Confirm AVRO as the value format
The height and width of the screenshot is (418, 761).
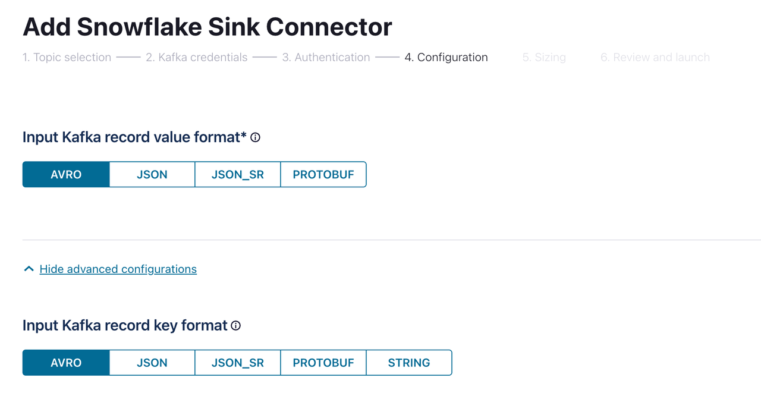tap(65, 174)
